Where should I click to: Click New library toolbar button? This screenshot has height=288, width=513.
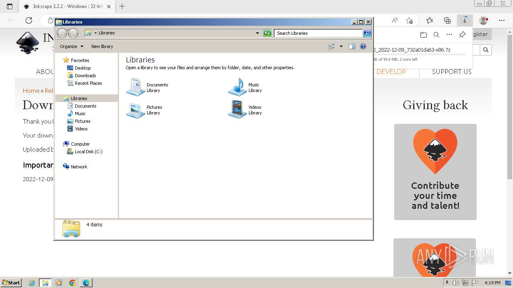point(102,46)
